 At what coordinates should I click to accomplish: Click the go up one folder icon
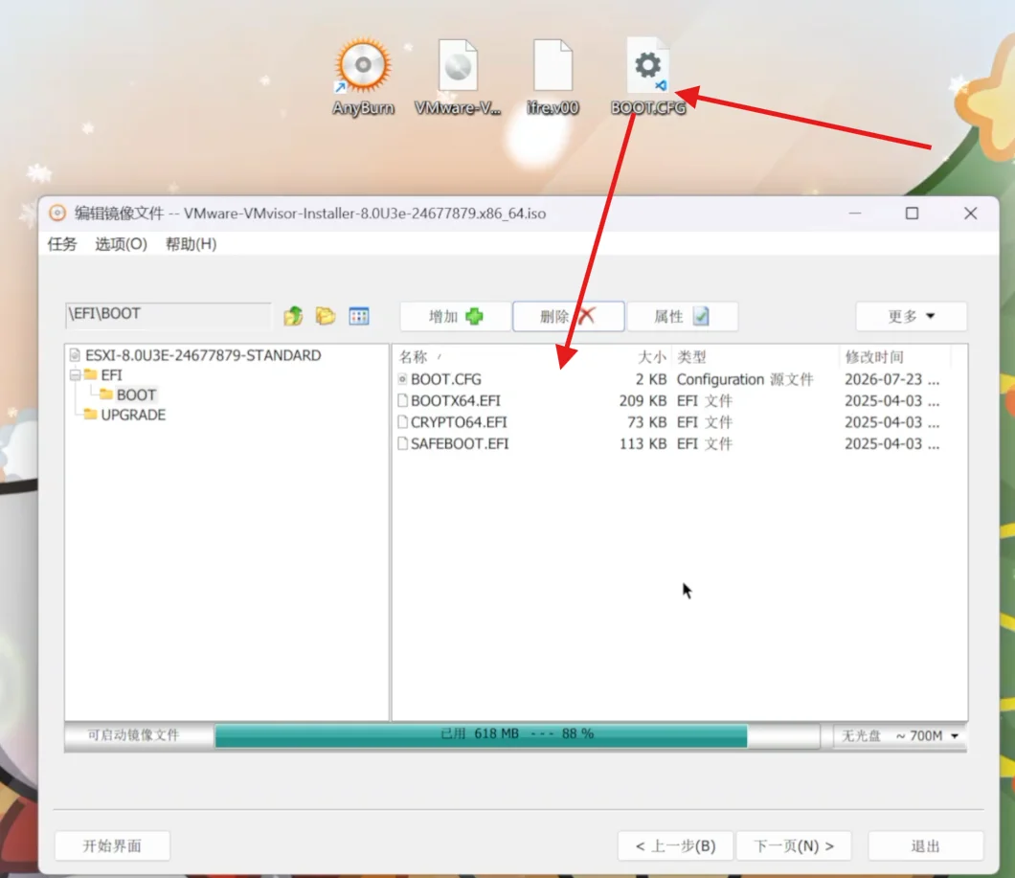(293, 316)
